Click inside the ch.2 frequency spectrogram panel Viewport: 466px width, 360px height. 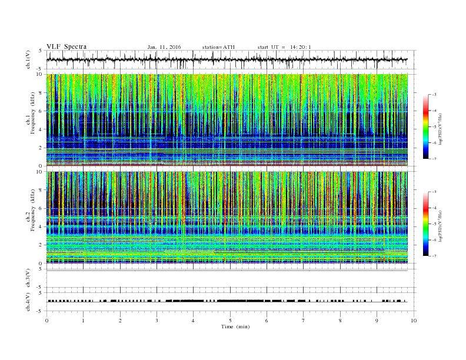pyautogui.click(x=227, y=217)
